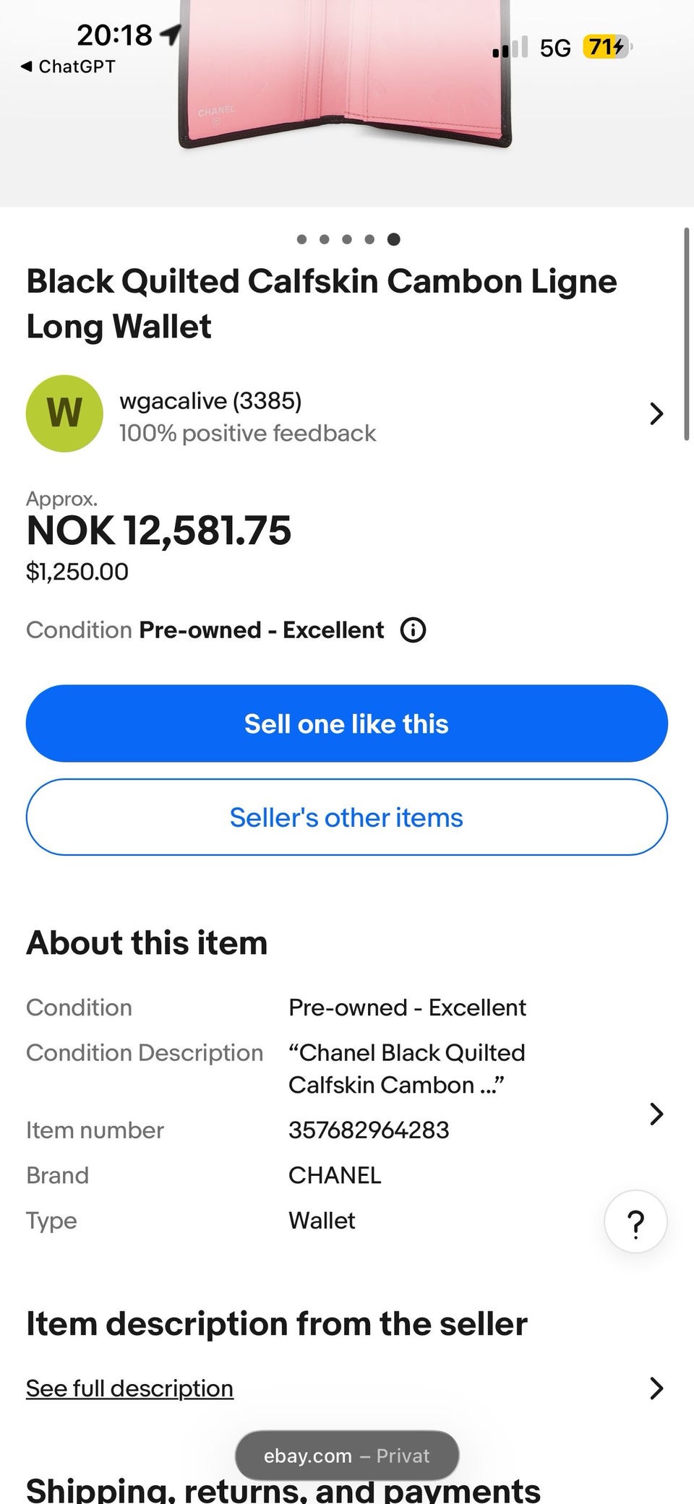Tap the 5G signal indicator

554,48
